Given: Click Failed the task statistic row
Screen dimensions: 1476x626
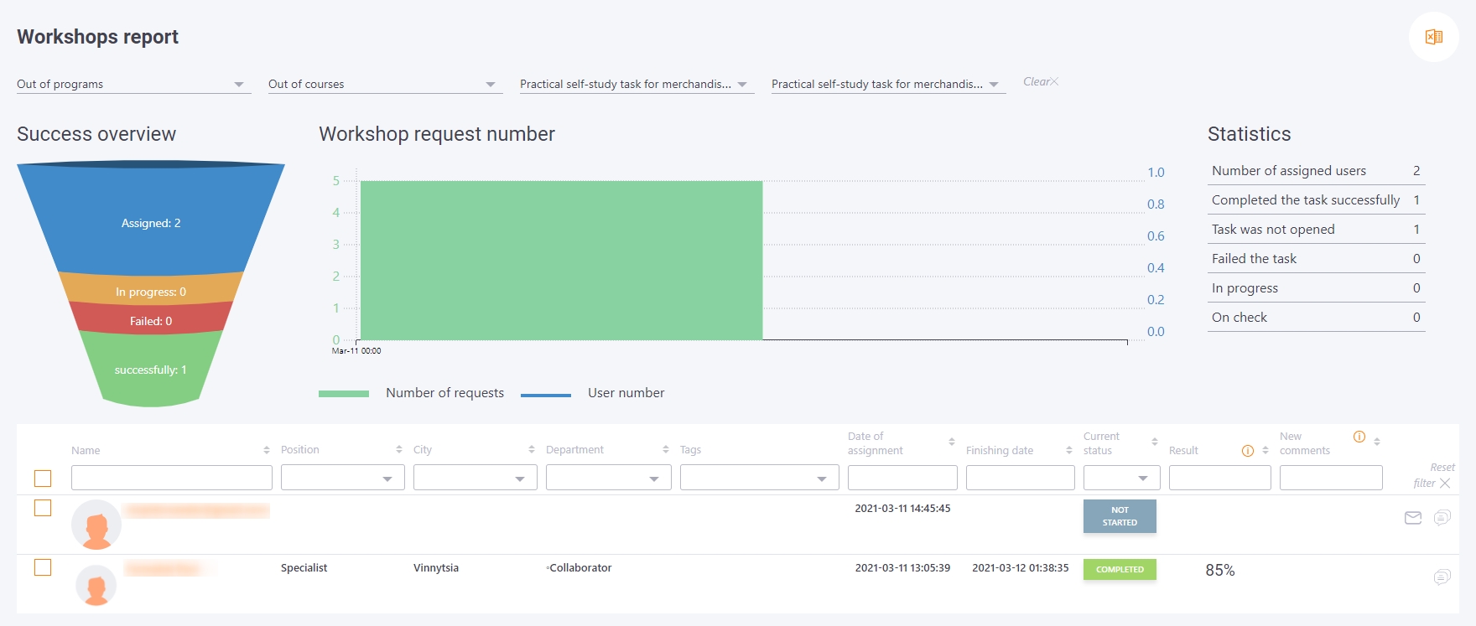Looking at the screenshot, I should [1317, 259].
